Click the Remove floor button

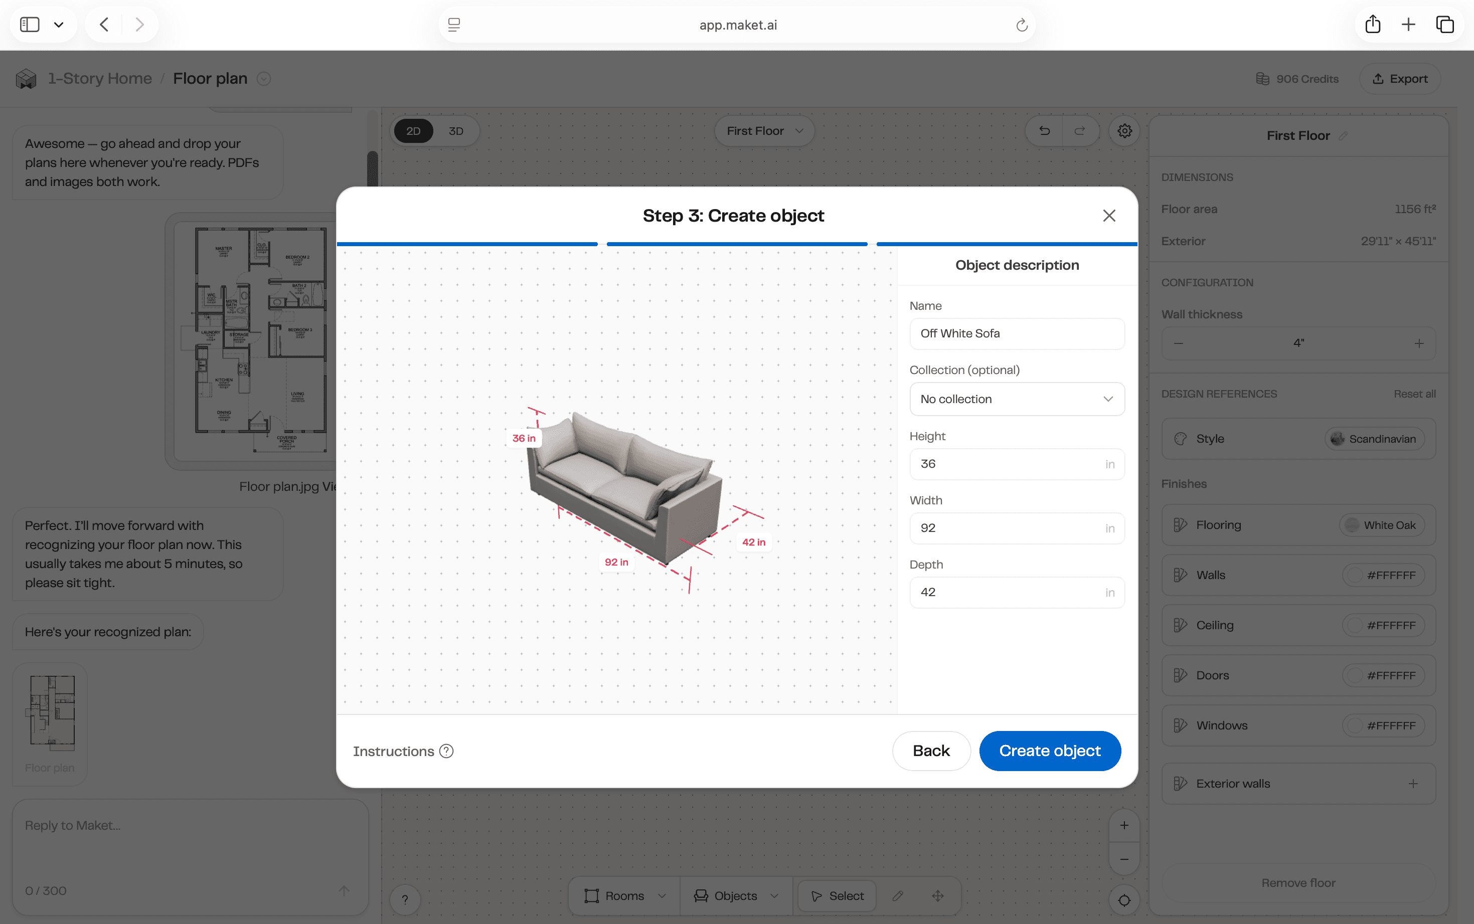click(1298, 882)
